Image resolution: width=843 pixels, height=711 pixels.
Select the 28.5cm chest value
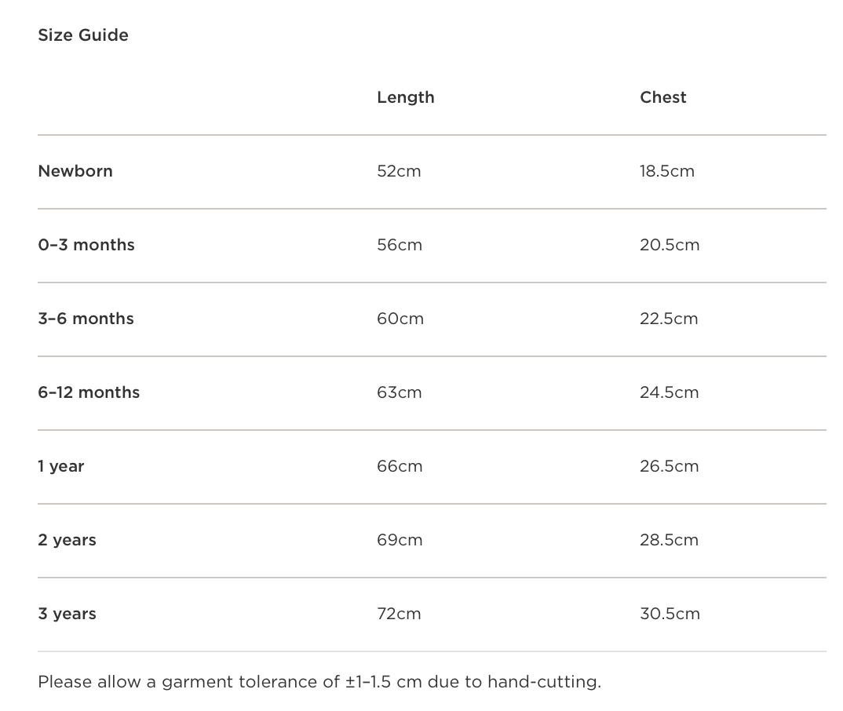coord(669,540)
